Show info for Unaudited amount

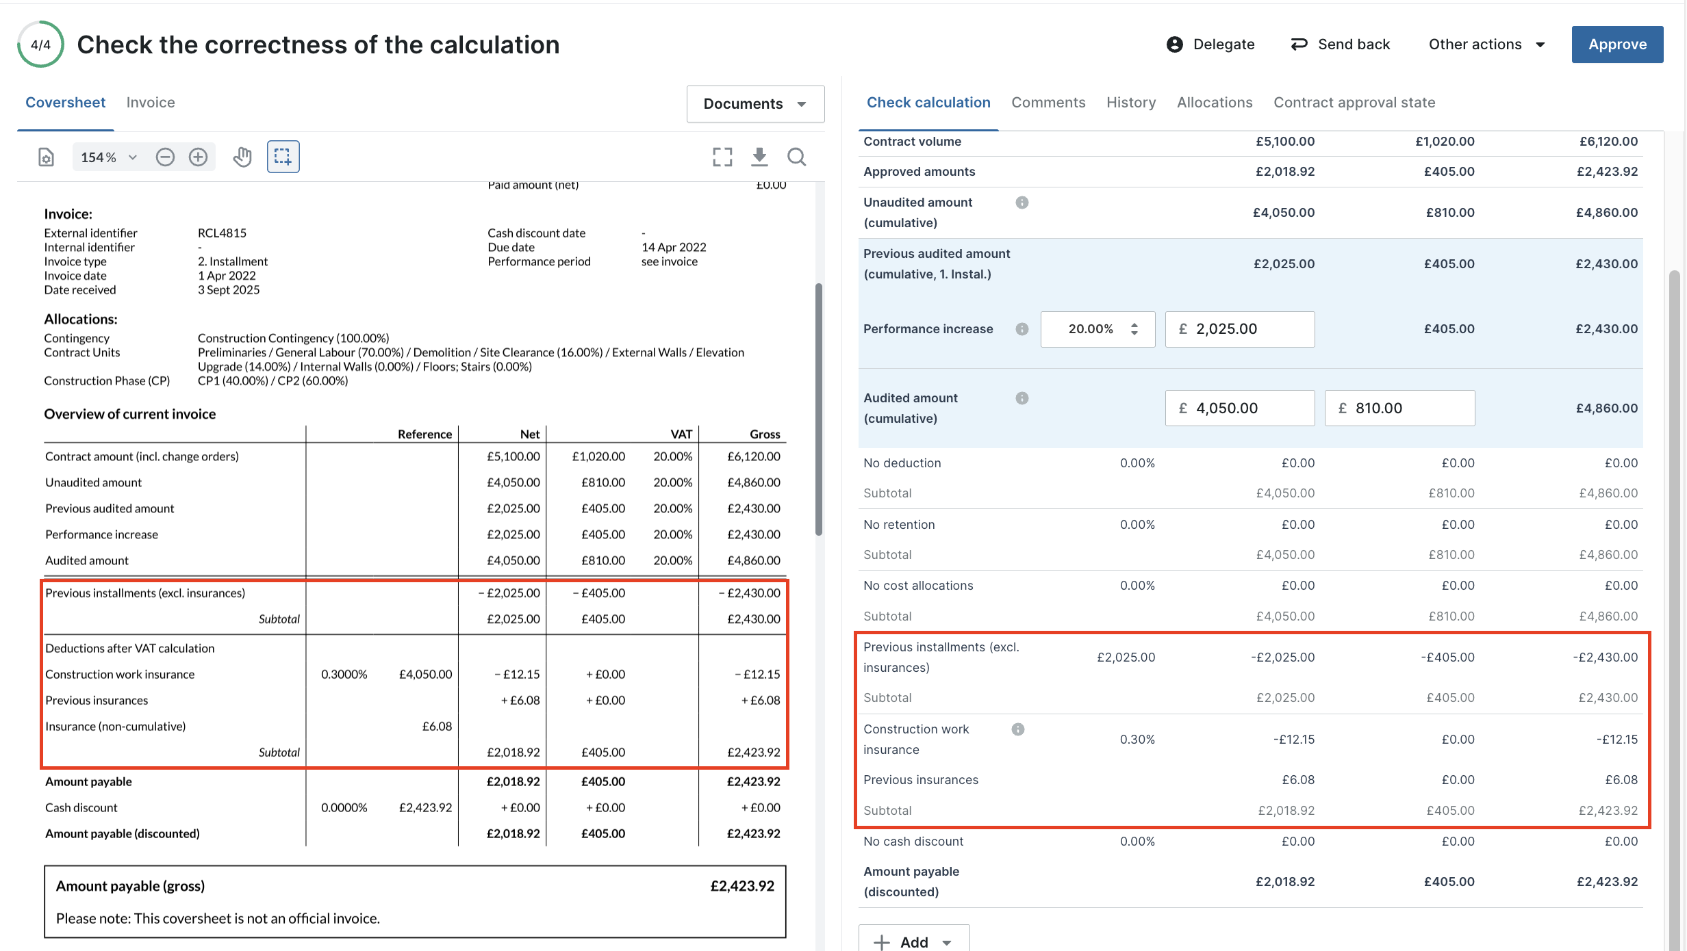pyautogui.click(x=1022, y=203)
